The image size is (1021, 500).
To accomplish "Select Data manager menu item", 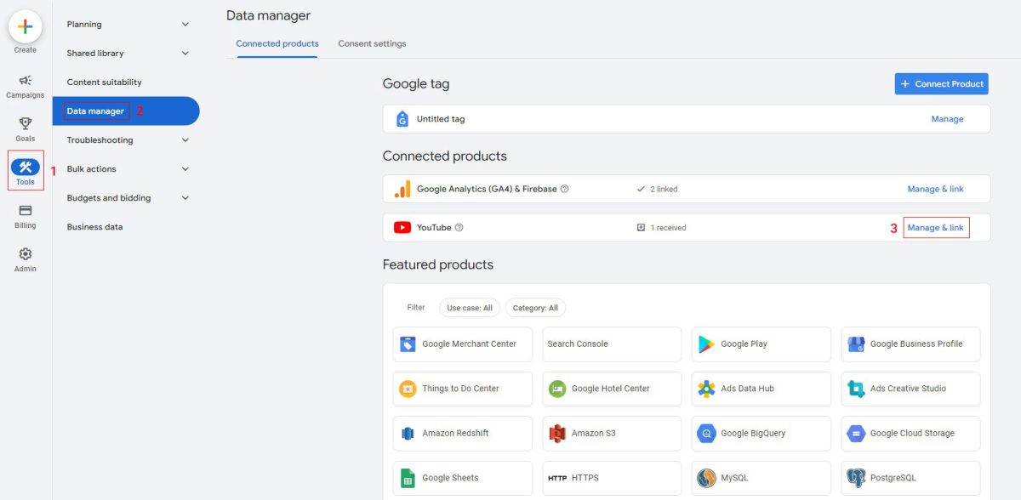I will click(x=126, y=111).
